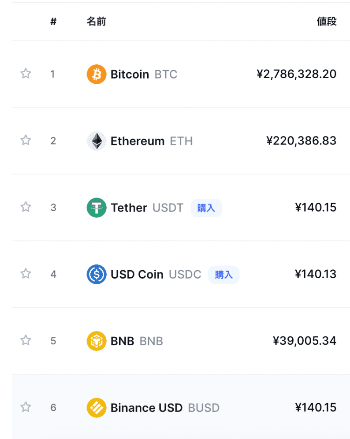This screenshot has height=439, width=350.
Task: Sort by the 名前 column header
Action: tap(96, 21)
